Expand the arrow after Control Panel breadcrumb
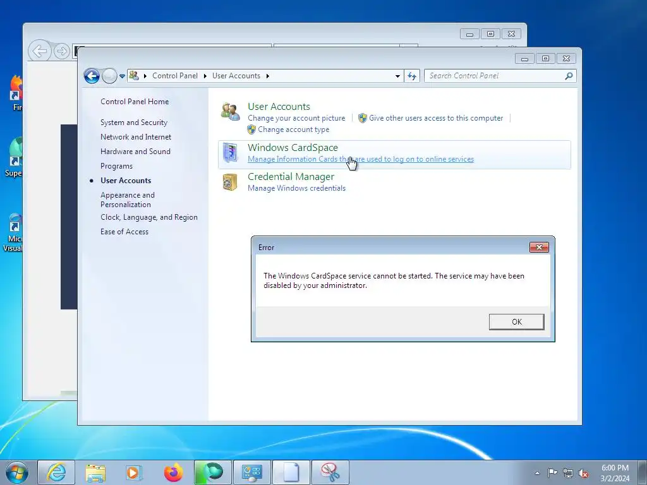 [x=205, y=76]
